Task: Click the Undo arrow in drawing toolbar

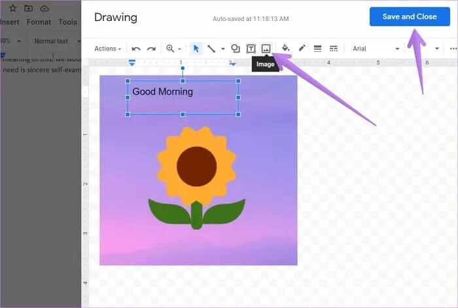Action: coord(136,48)
